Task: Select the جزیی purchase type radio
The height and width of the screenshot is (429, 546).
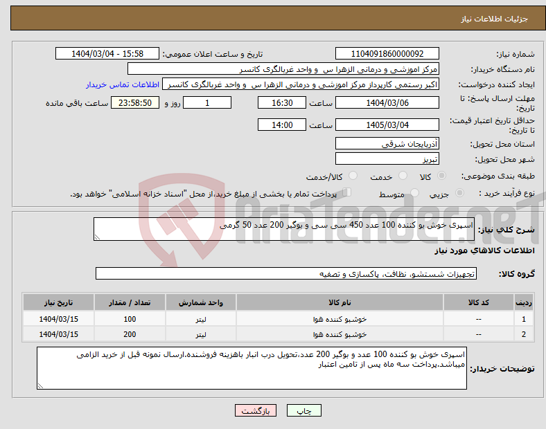Action: [459, 192]
